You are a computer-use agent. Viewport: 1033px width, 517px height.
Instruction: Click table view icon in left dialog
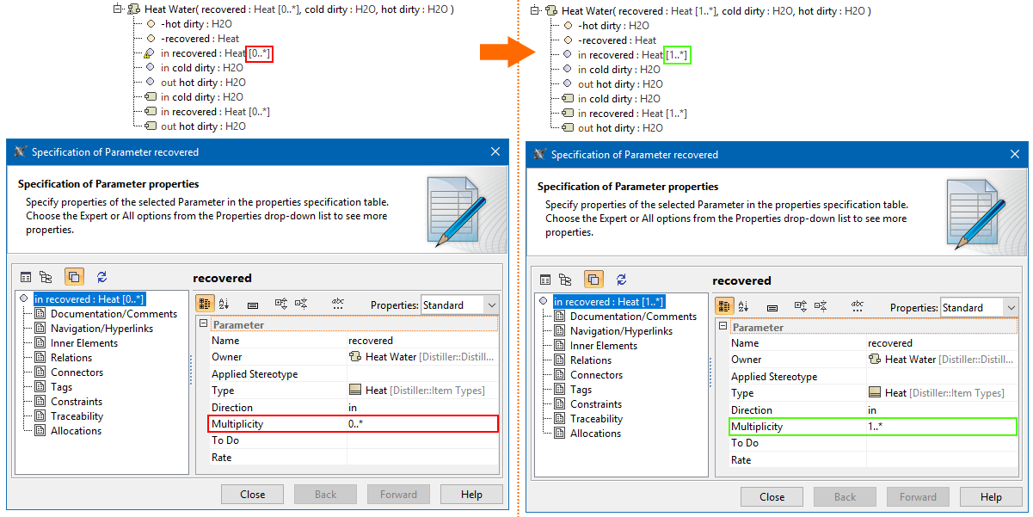click(x=26, y=277)
